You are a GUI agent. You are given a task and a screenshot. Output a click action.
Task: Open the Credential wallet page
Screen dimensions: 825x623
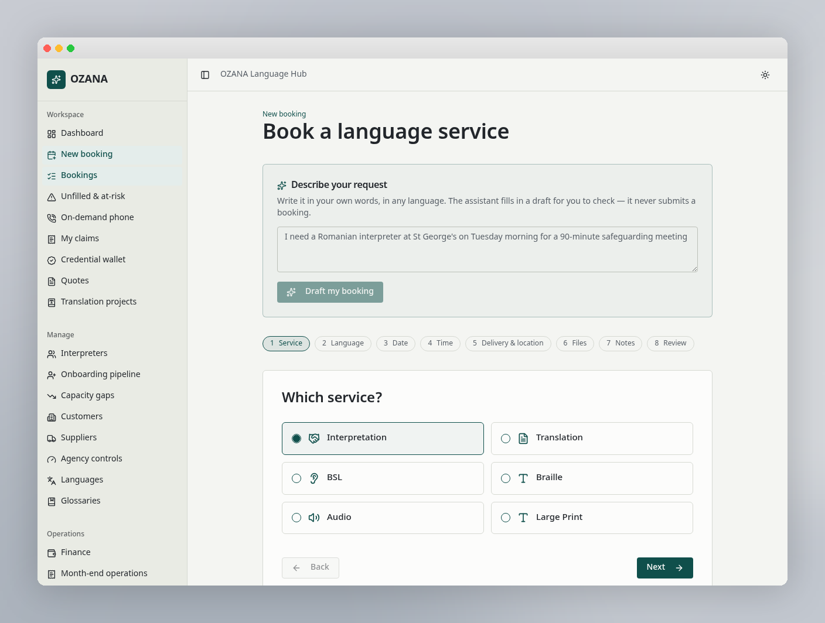pos(112,260)
